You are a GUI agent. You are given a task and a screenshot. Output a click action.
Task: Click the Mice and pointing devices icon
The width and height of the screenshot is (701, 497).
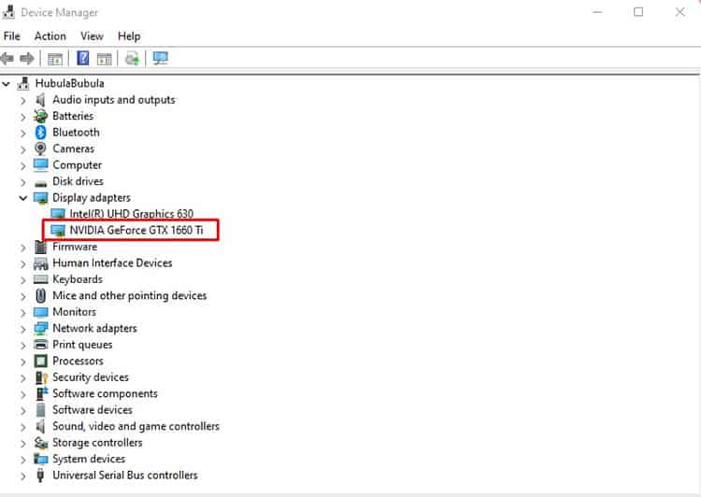[41, 295]
